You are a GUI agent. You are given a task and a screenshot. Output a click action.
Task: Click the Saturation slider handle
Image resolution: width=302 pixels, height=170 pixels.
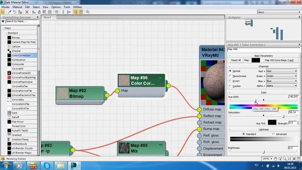point(283,116)
